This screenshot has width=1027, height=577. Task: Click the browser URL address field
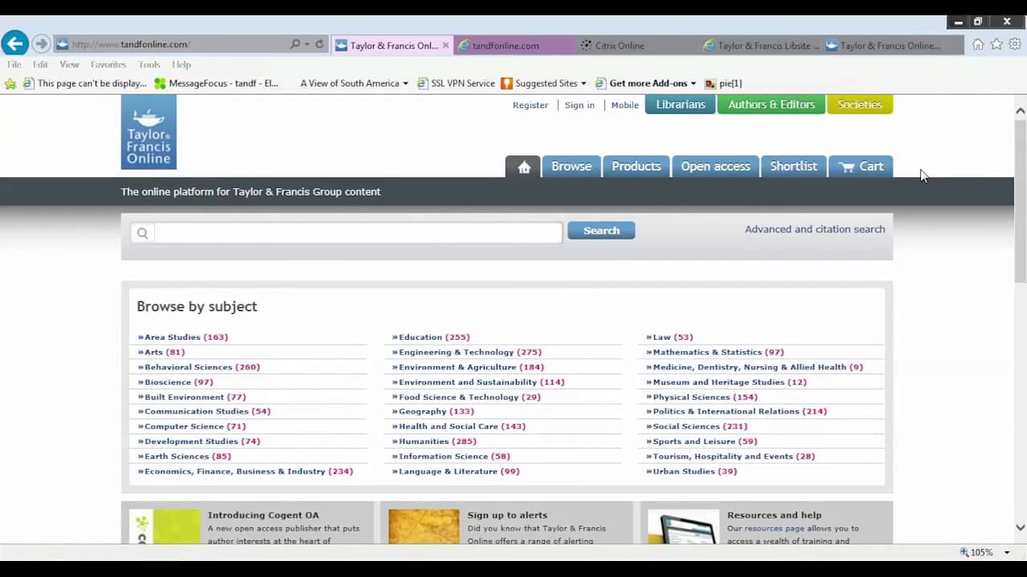pos(177,45)
